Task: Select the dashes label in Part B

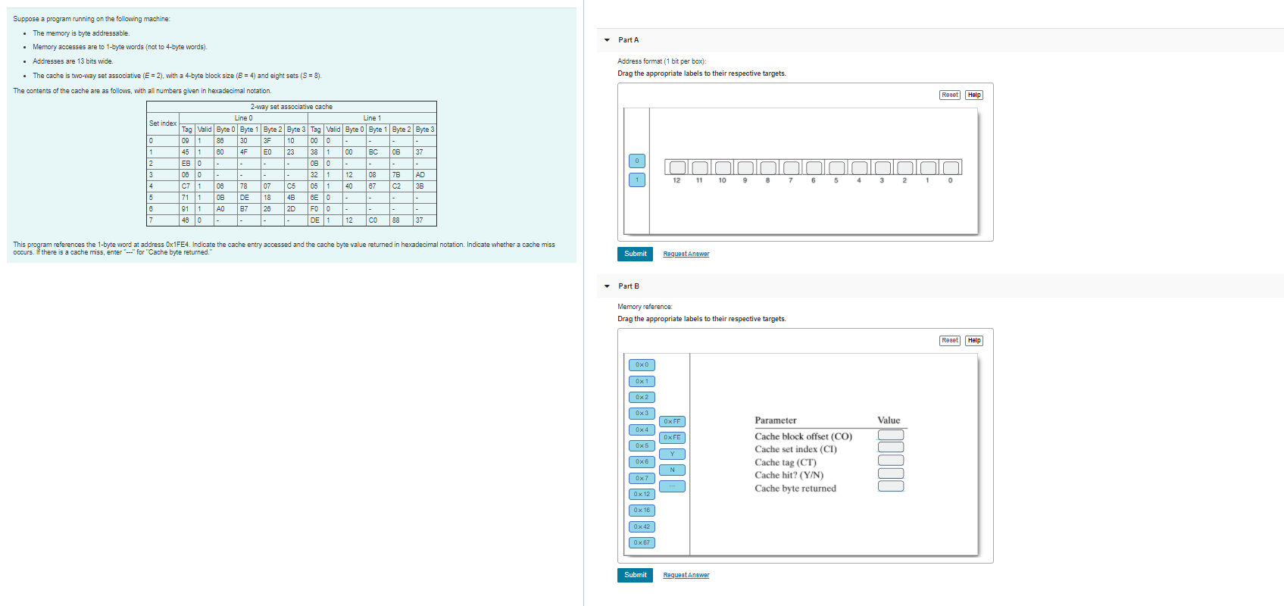Action: (672, 486)
